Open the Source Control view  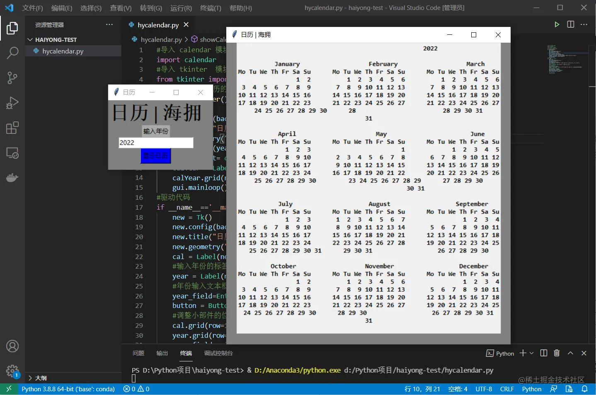click(x=12, y=78)
